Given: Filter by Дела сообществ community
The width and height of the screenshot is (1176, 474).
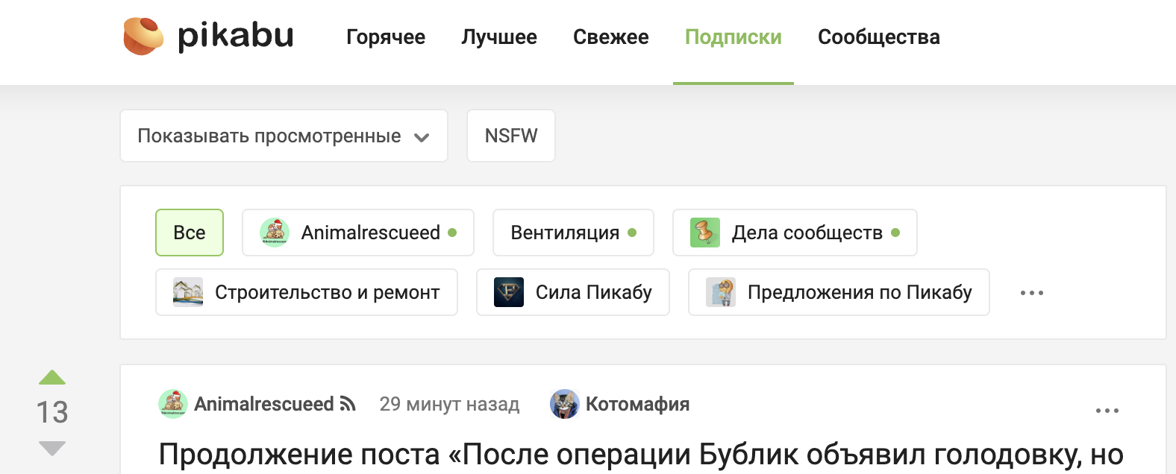Looking at the screenshot, I should click(795, 233).
